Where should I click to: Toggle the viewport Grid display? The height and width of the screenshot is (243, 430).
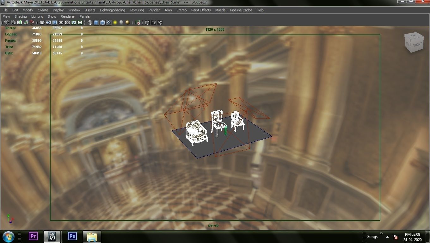[x=42, y=22]
